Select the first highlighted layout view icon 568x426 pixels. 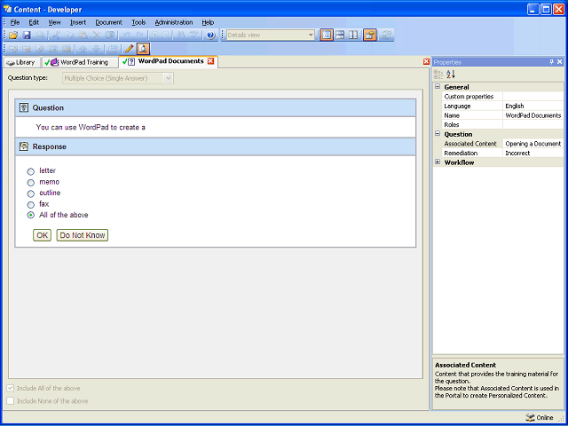tap(327, 35)
